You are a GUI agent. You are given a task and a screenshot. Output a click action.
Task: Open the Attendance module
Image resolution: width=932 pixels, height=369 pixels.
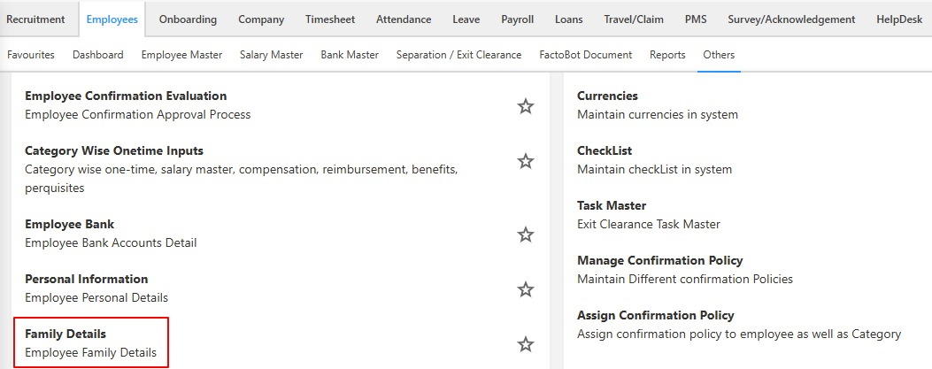click(404, 19)
